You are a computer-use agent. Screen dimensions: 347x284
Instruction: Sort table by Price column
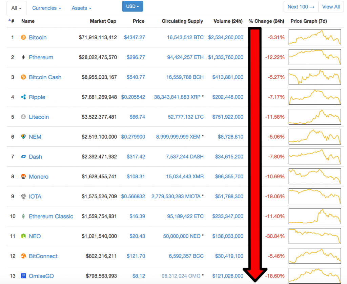(x=139, y=21)
